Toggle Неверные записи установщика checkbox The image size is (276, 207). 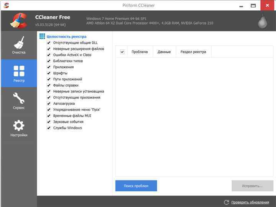(49, 91)
